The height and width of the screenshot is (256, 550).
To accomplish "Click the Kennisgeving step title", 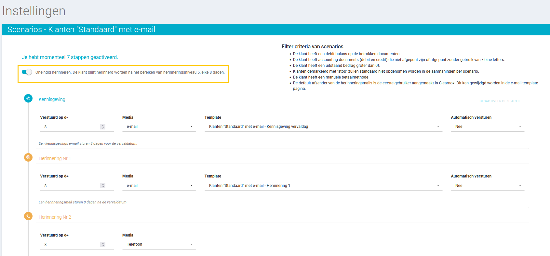I will pyautogui.click(x=52, y=99).
